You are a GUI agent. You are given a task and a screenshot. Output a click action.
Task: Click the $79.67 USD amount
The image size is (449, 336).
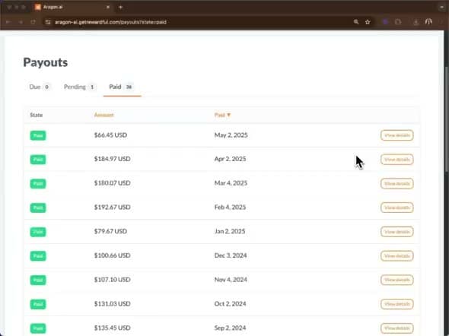pyautogui.click(x=110, y=231)
